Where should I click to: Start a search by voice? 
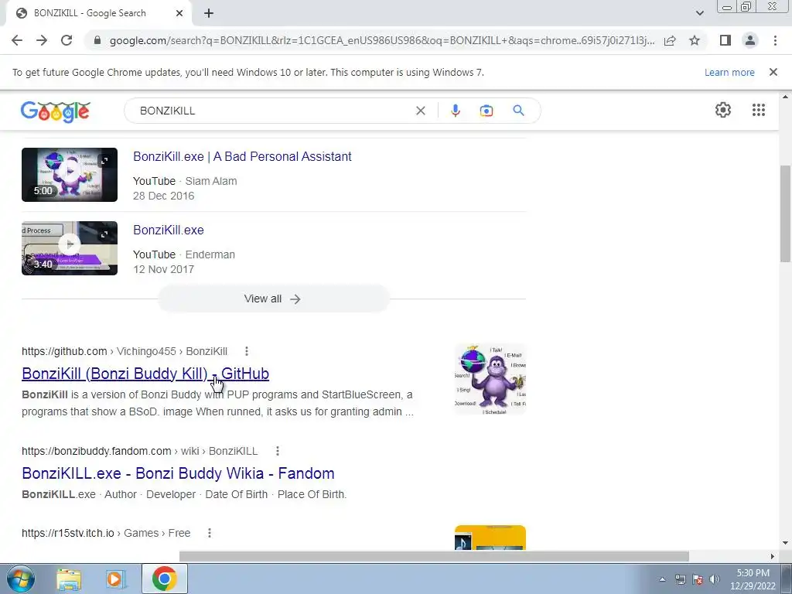pos(455,111)
